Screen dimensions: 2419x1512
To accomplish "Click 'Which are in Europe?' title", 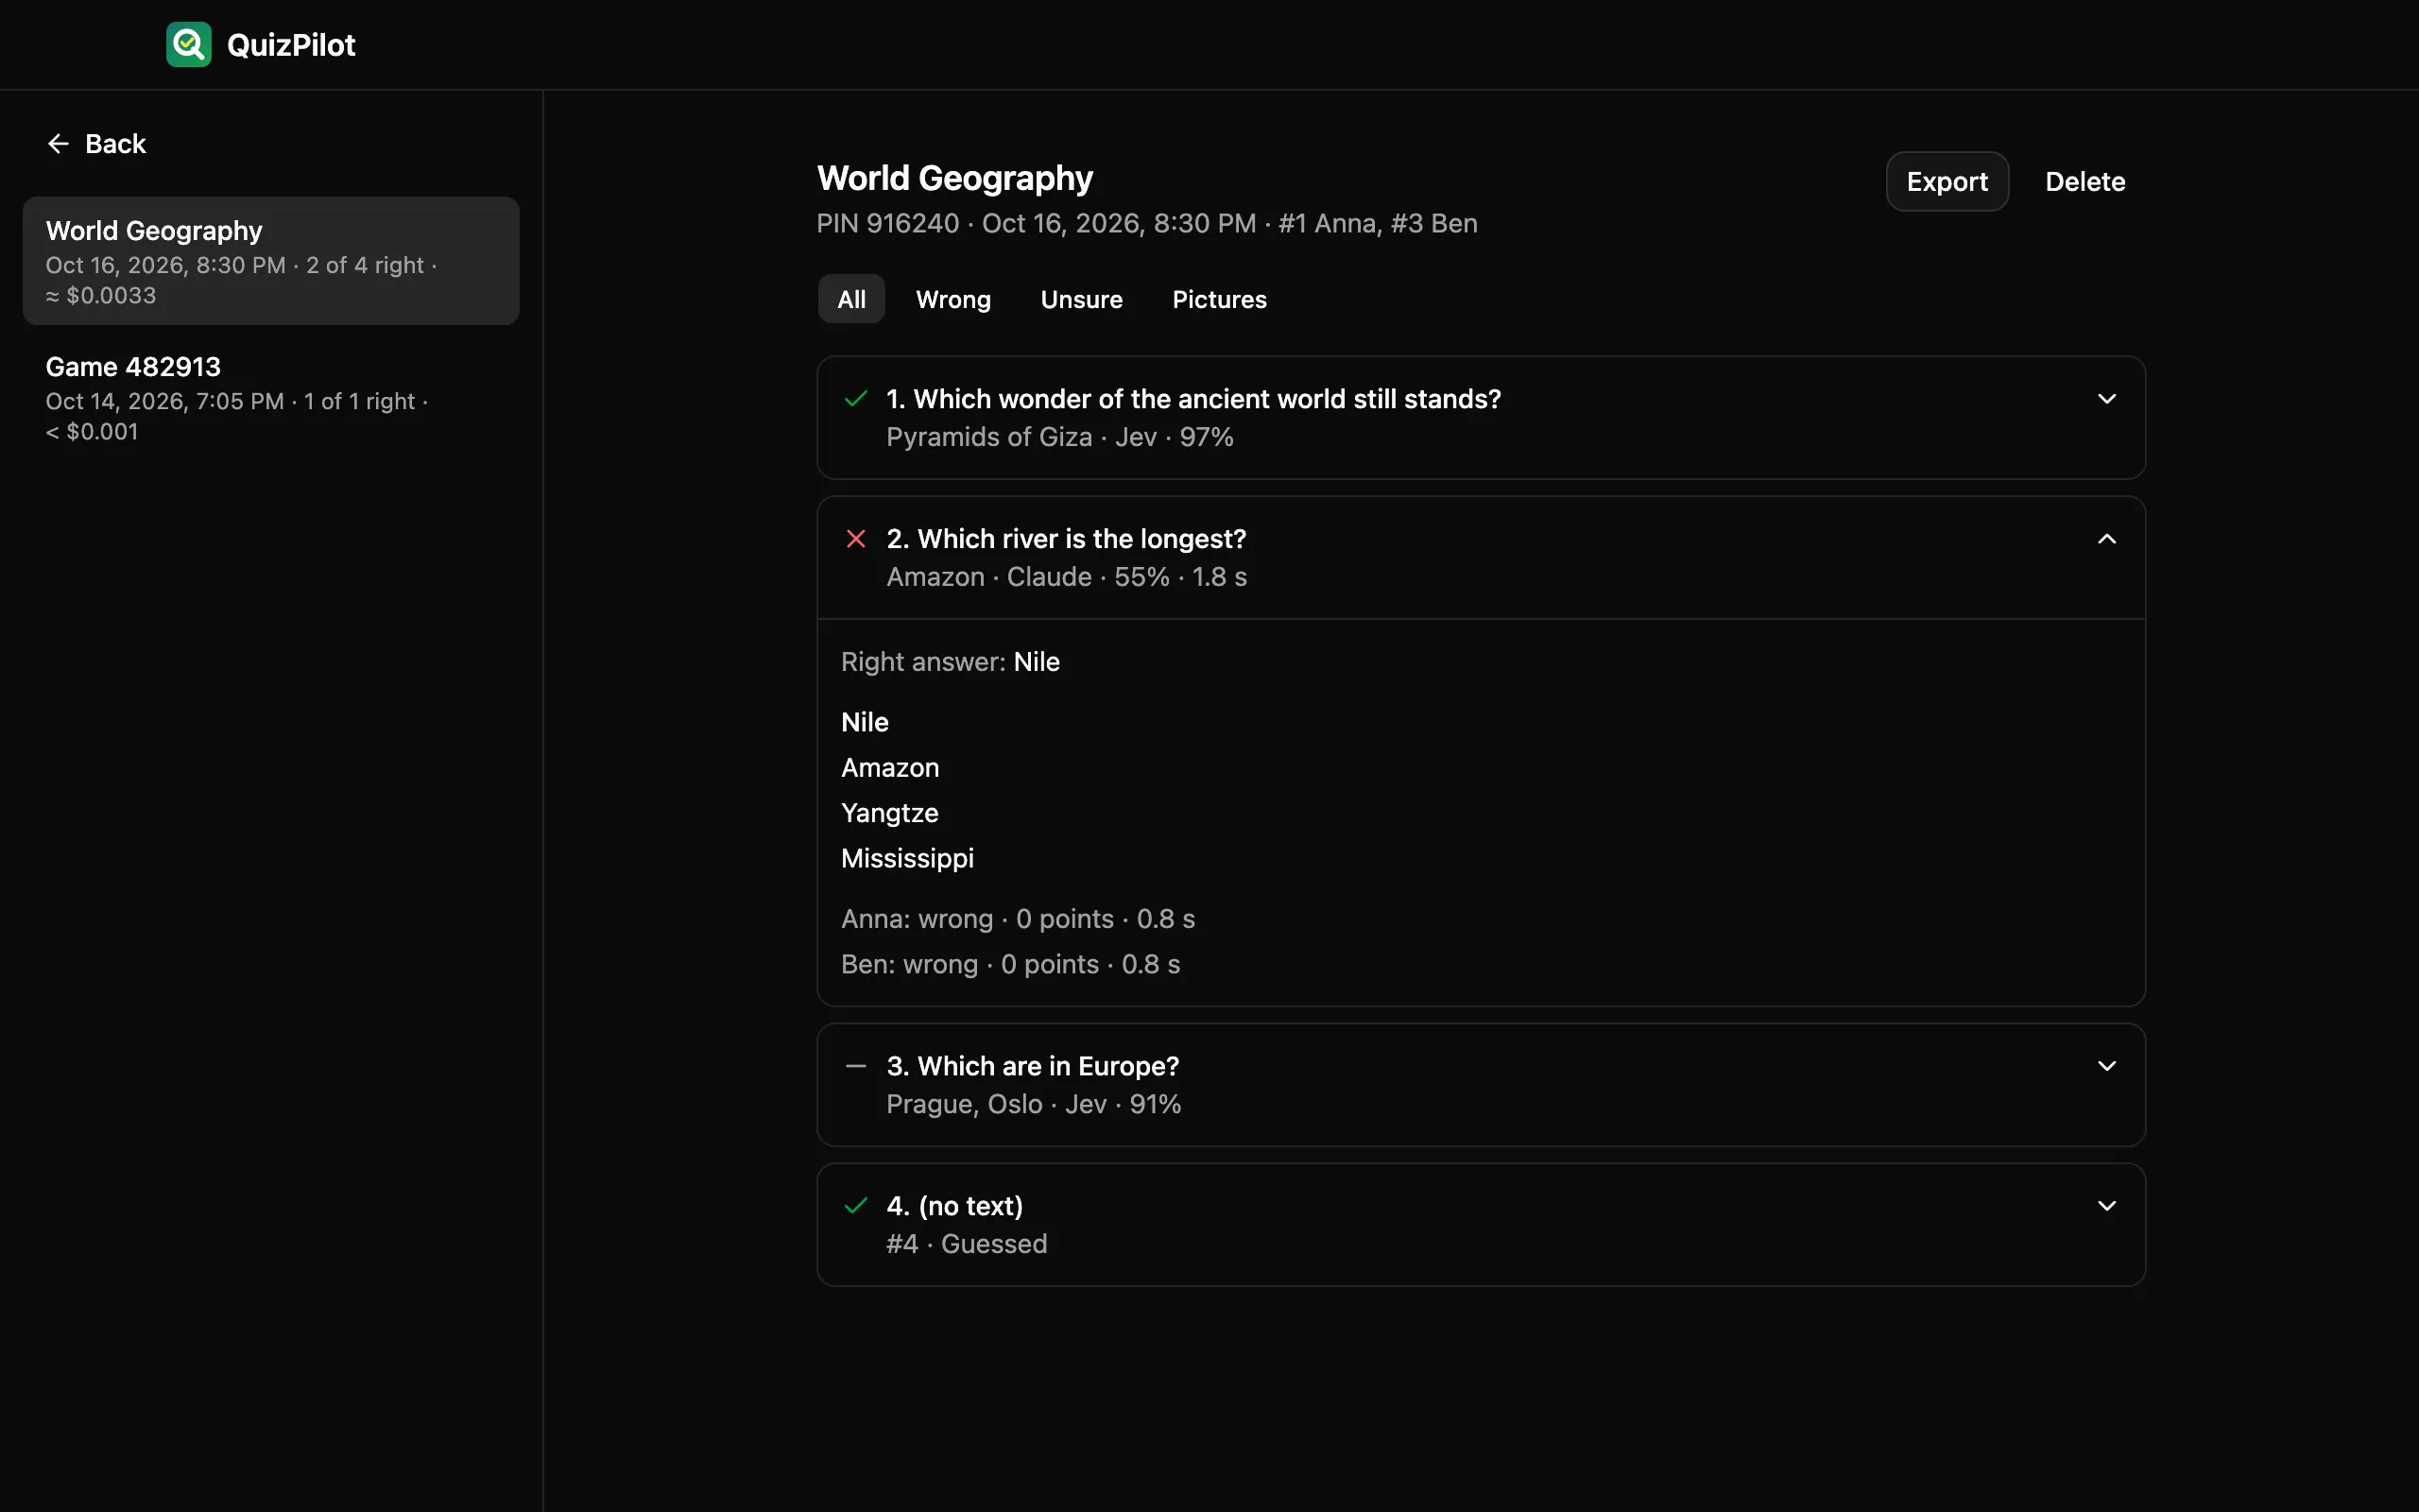I will [1033, 1066].
